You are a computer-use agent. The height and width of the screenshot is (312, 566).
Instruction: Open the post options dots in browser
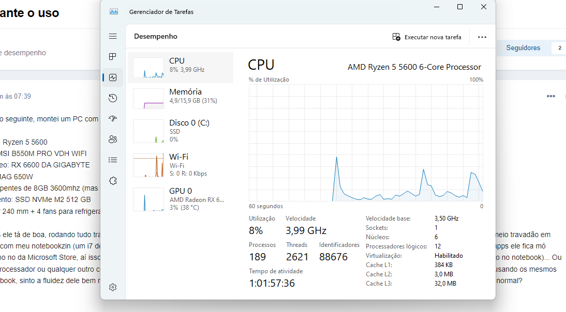551,96
